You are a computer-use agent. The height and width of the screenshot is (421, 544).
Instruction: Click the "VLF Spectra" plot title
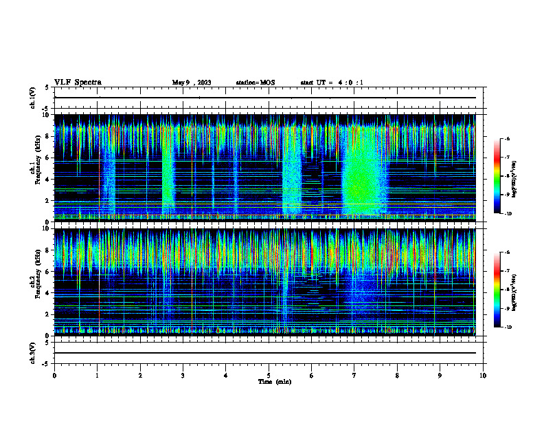[x=78, y=83]
